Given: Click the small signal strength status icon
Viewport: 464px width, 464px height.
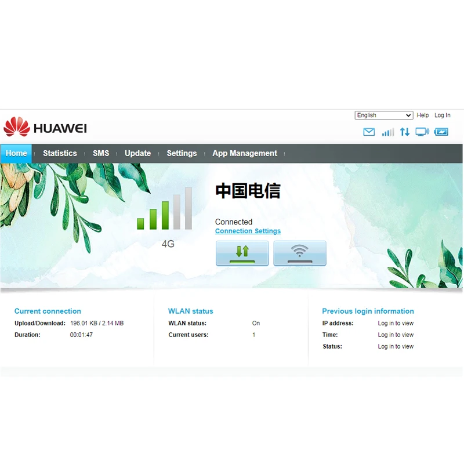Looking at the screenshot, I should tap(388, 132).
